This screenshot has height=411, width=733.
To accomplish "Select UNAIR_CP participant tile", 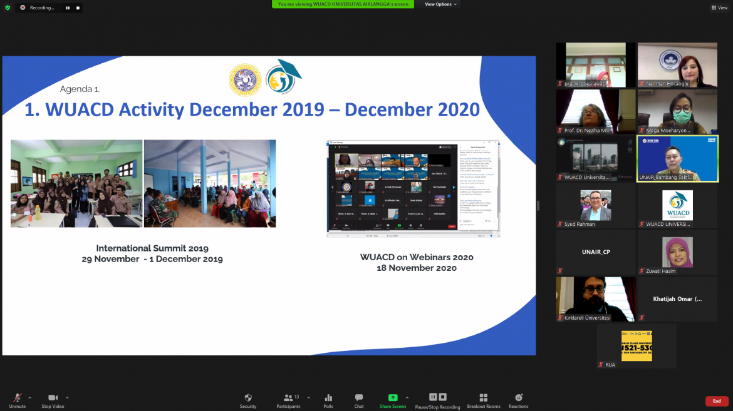I will pos(596,252).
